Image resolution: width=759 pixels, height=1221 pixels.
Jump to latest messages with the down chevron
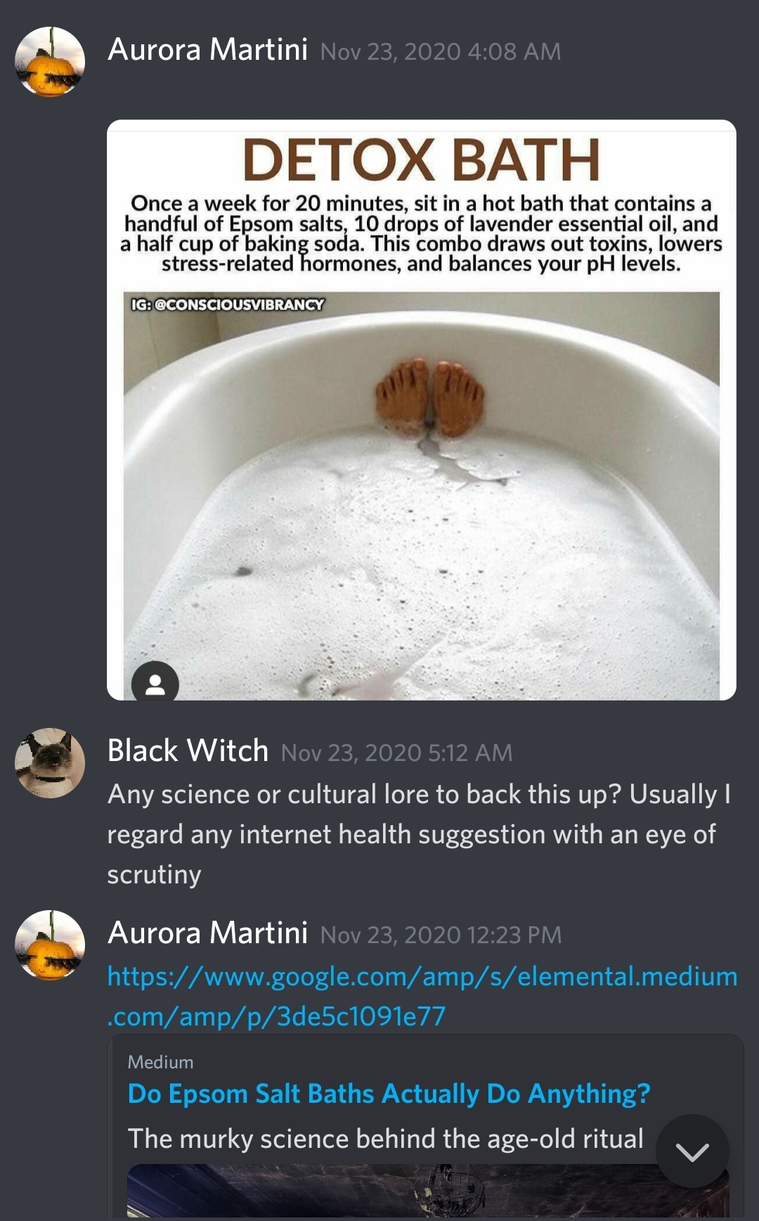(692, 1151)
